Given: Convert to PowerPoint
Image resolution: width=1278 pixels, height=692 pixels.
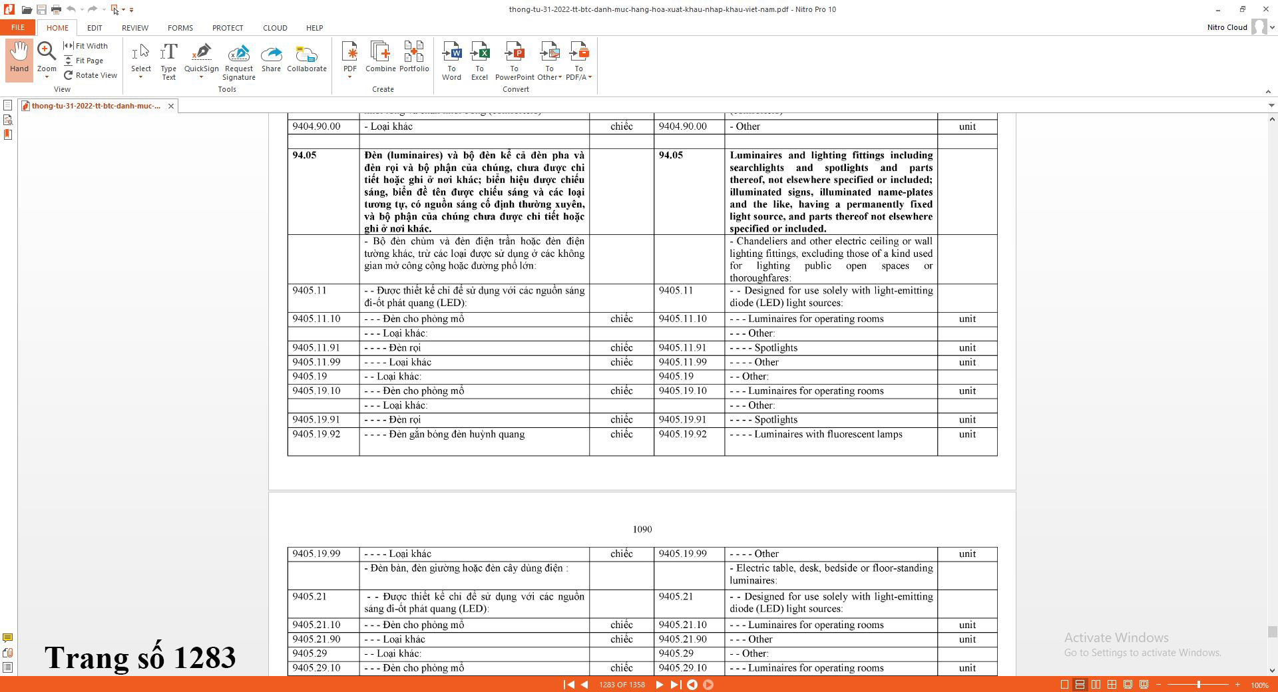Looking at the screenshot, I should tap(515, 61).
